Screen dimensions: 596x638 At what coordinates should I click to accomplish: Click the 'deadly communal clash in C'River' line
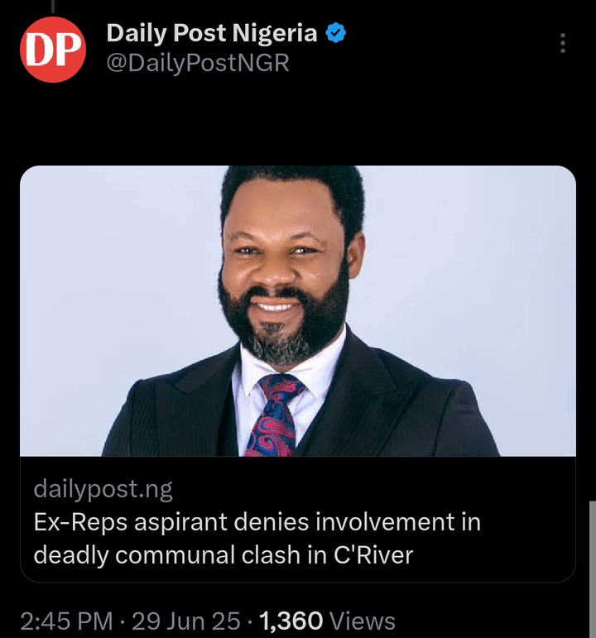tap(223, 554)
